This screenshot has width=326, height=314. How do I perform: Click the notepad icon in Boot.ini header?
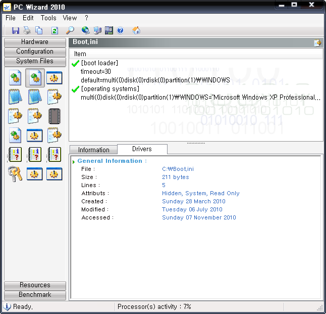click(x=317, y=42)
